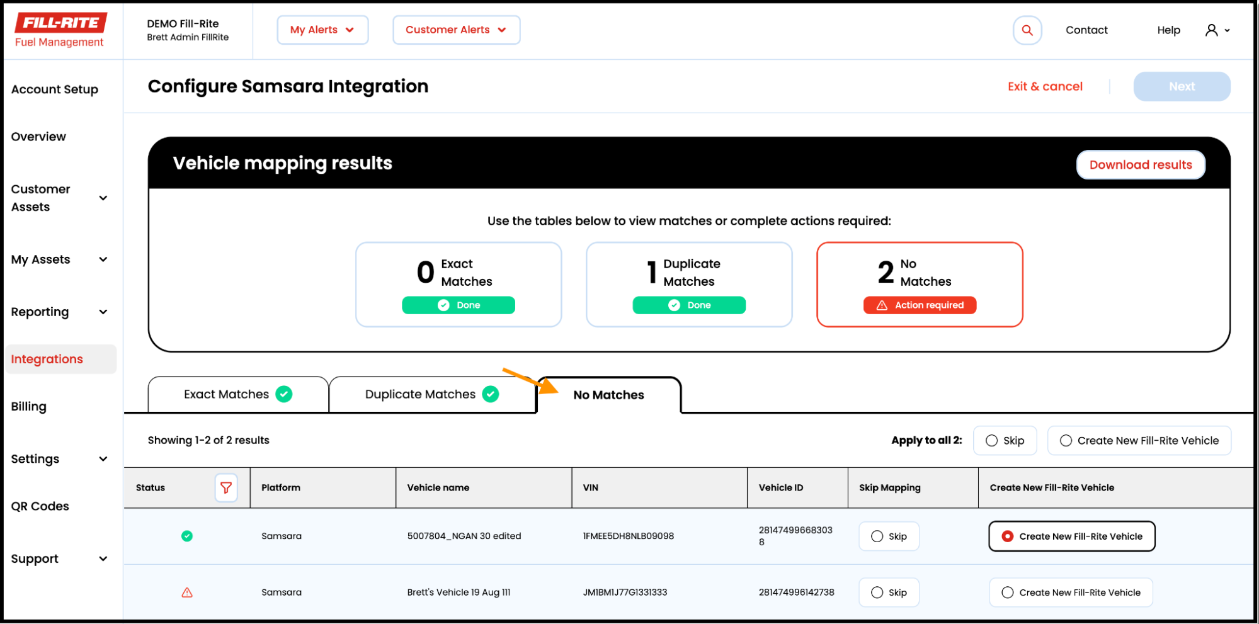Click the green check status icon on first row

[187, 536]
